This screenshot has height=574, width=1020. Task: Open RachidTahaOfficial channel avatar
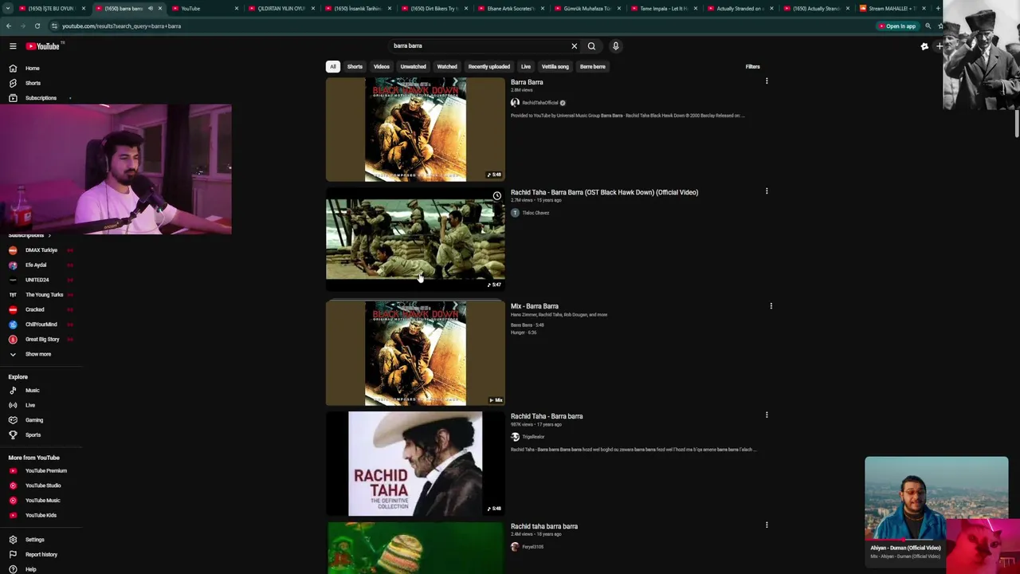(515, 103)
